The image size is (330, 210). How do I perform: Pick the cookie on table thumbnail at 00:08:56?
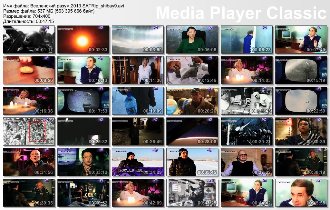pyautogui.click(x=29, y=70)
